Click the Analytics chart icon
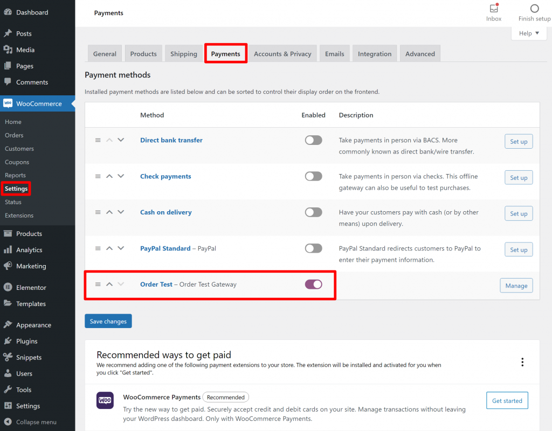The image size is (552, 431). pos(8,250)
